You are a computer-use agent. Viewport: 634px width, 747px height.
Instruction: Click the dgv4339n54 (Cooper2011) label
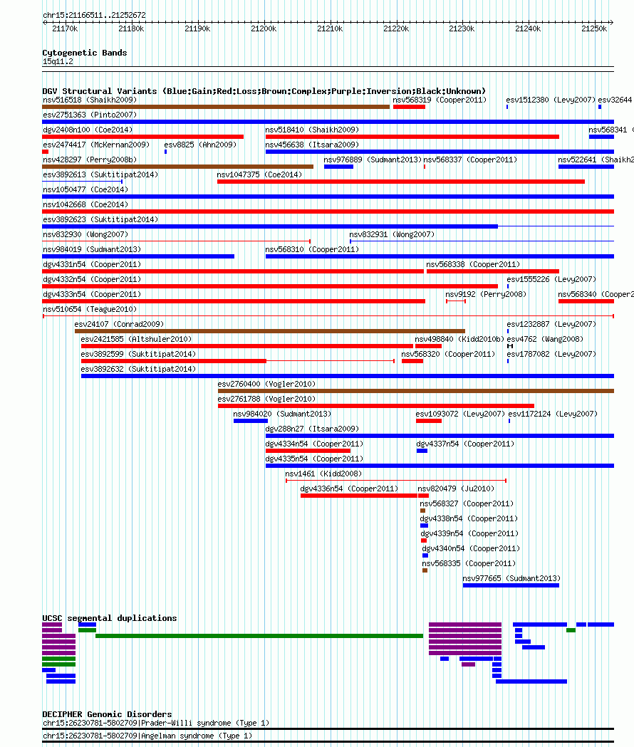coord(470,533)
